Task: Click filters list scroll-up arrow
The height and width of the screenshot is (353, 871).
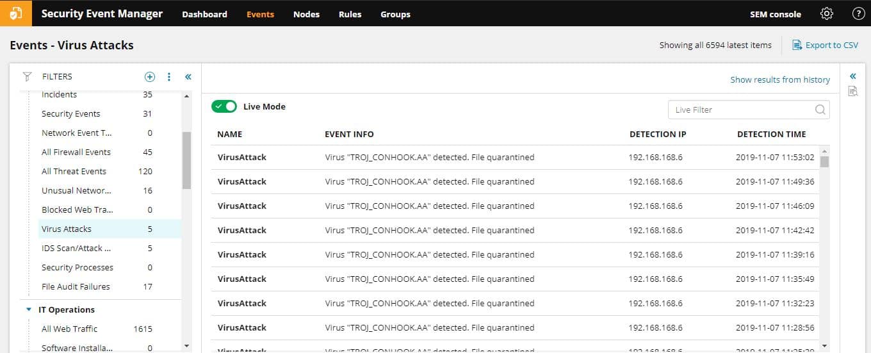Action: pos(186,96)
